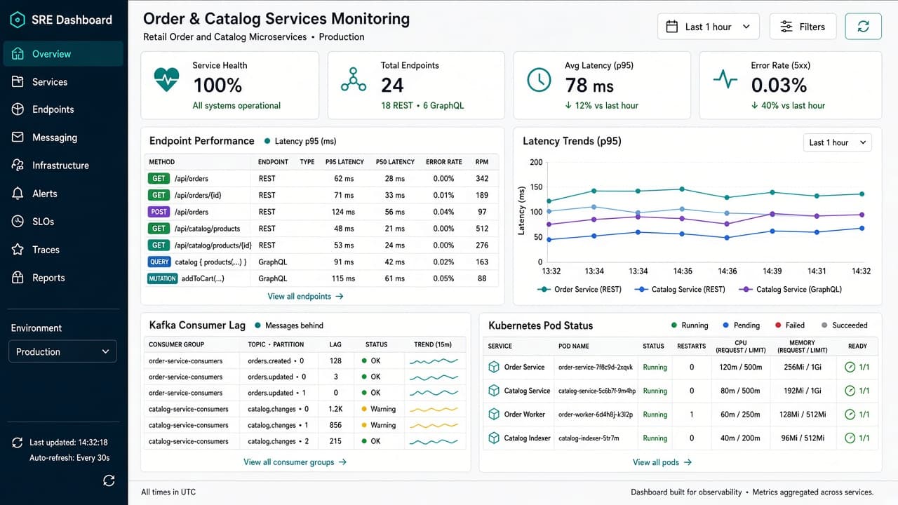Click the Service Health heartbeat icon

click(x=166, y=80)
